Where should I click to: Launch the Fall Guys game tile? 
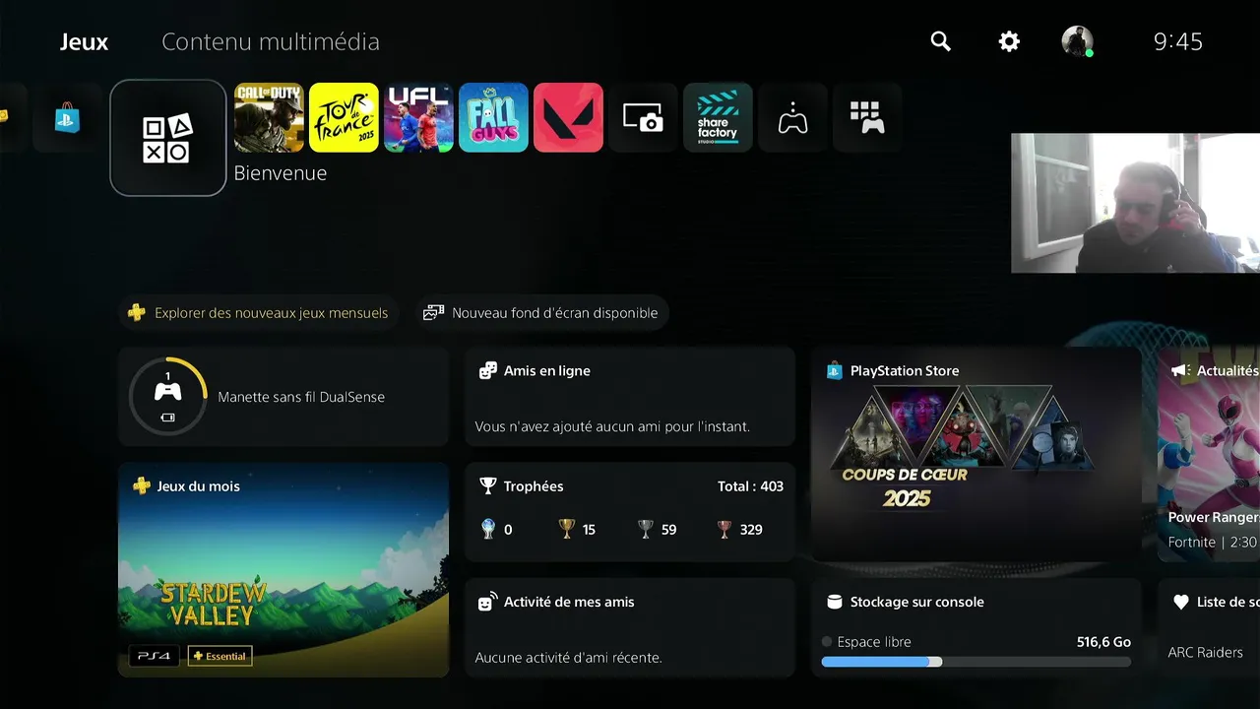(x=493, y=117)
